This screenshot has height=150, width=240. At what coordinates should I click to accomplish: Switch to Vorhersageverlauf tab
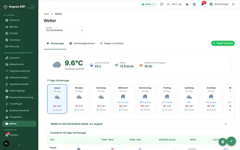point(82,43)
